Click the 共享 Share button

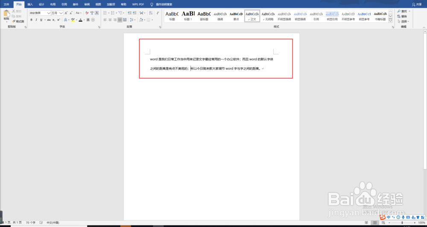coord(417,4)
